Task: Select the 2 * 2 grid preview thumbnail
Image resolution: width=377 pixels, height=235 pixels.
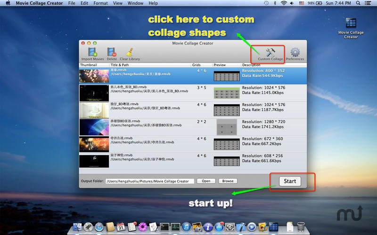Action: point(226,126)
